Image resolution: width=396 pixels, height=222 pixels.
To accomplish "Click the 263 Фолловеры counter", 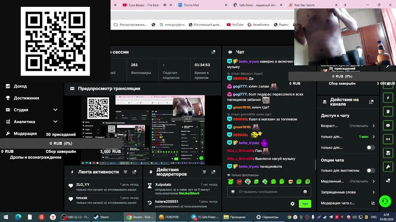I will [x=141, y=69].
